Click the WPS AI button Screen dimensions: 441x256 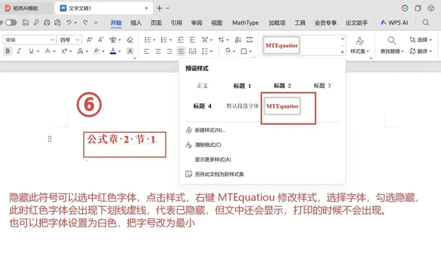tap(394, 23)
